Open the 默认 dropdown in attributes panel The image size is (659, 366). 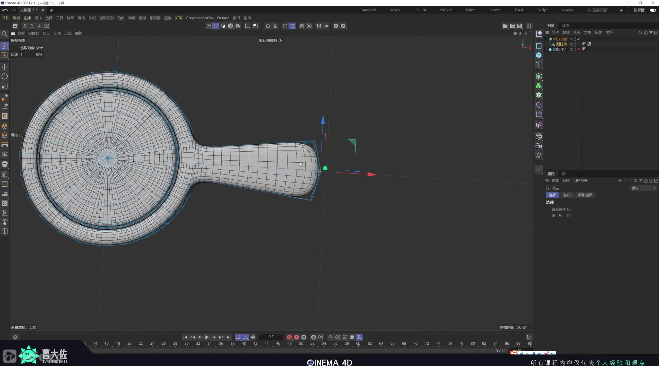643,188
